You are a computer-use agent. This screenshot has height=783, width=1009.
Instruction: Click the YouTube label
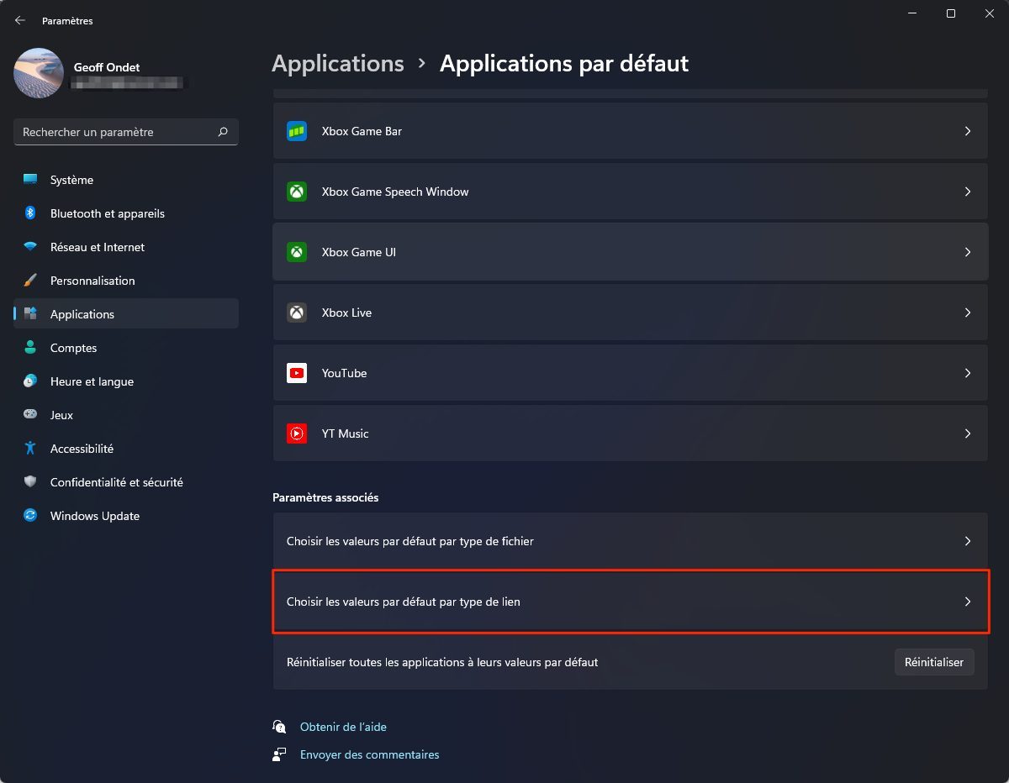(344, 373)
